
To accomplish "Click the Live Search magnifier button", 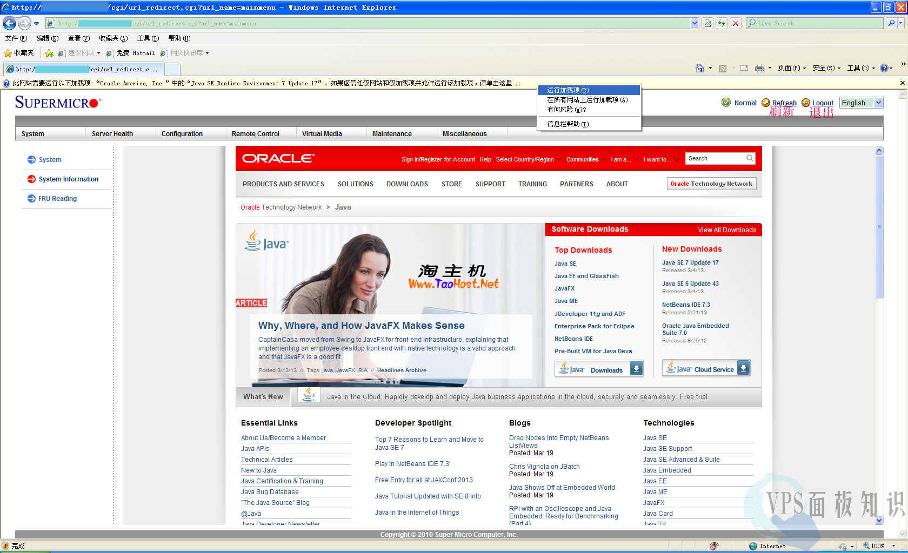I will [891, 23].
